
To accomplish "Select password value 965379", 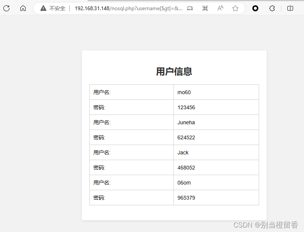I will (x=186, y=198).
